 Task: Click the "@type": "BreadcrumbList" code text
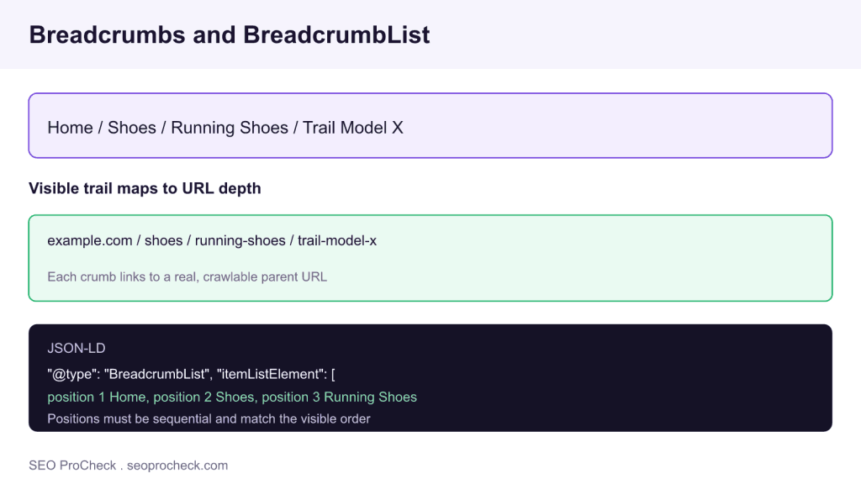(x=128, y=374)
